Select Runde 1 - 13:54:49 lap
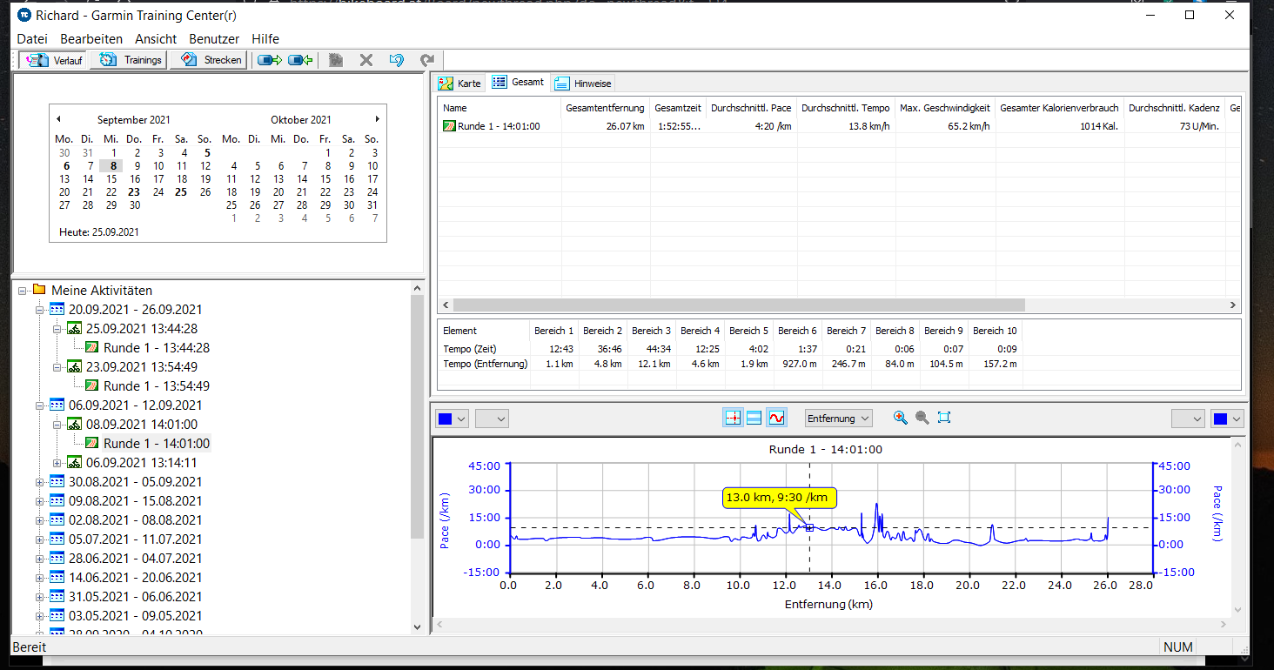 point(157,386)
